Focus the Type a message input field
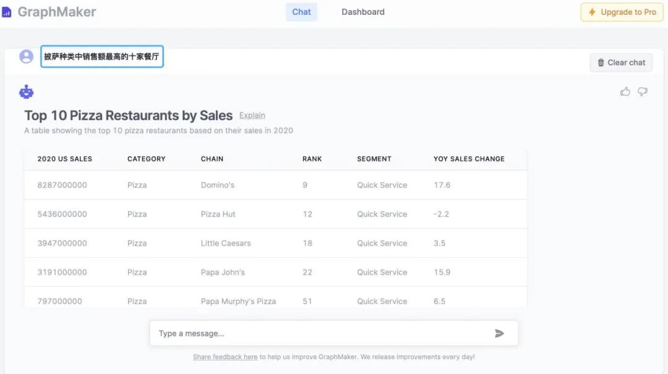The image size is (668, 374). tap(322, 333)
